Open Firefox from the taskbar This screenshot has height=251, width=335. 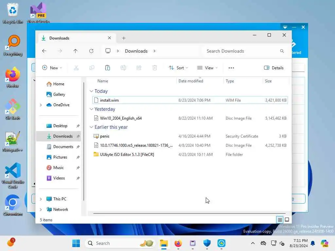coord(178,243)
